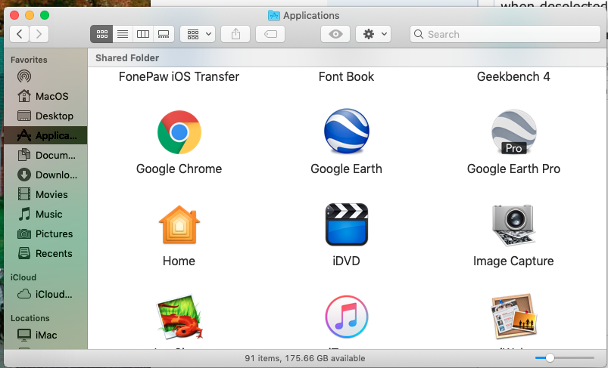The width and height of the screenshot is (608, 368).
Task: Open Documents in the sidebar
Action: pos(45,155)
